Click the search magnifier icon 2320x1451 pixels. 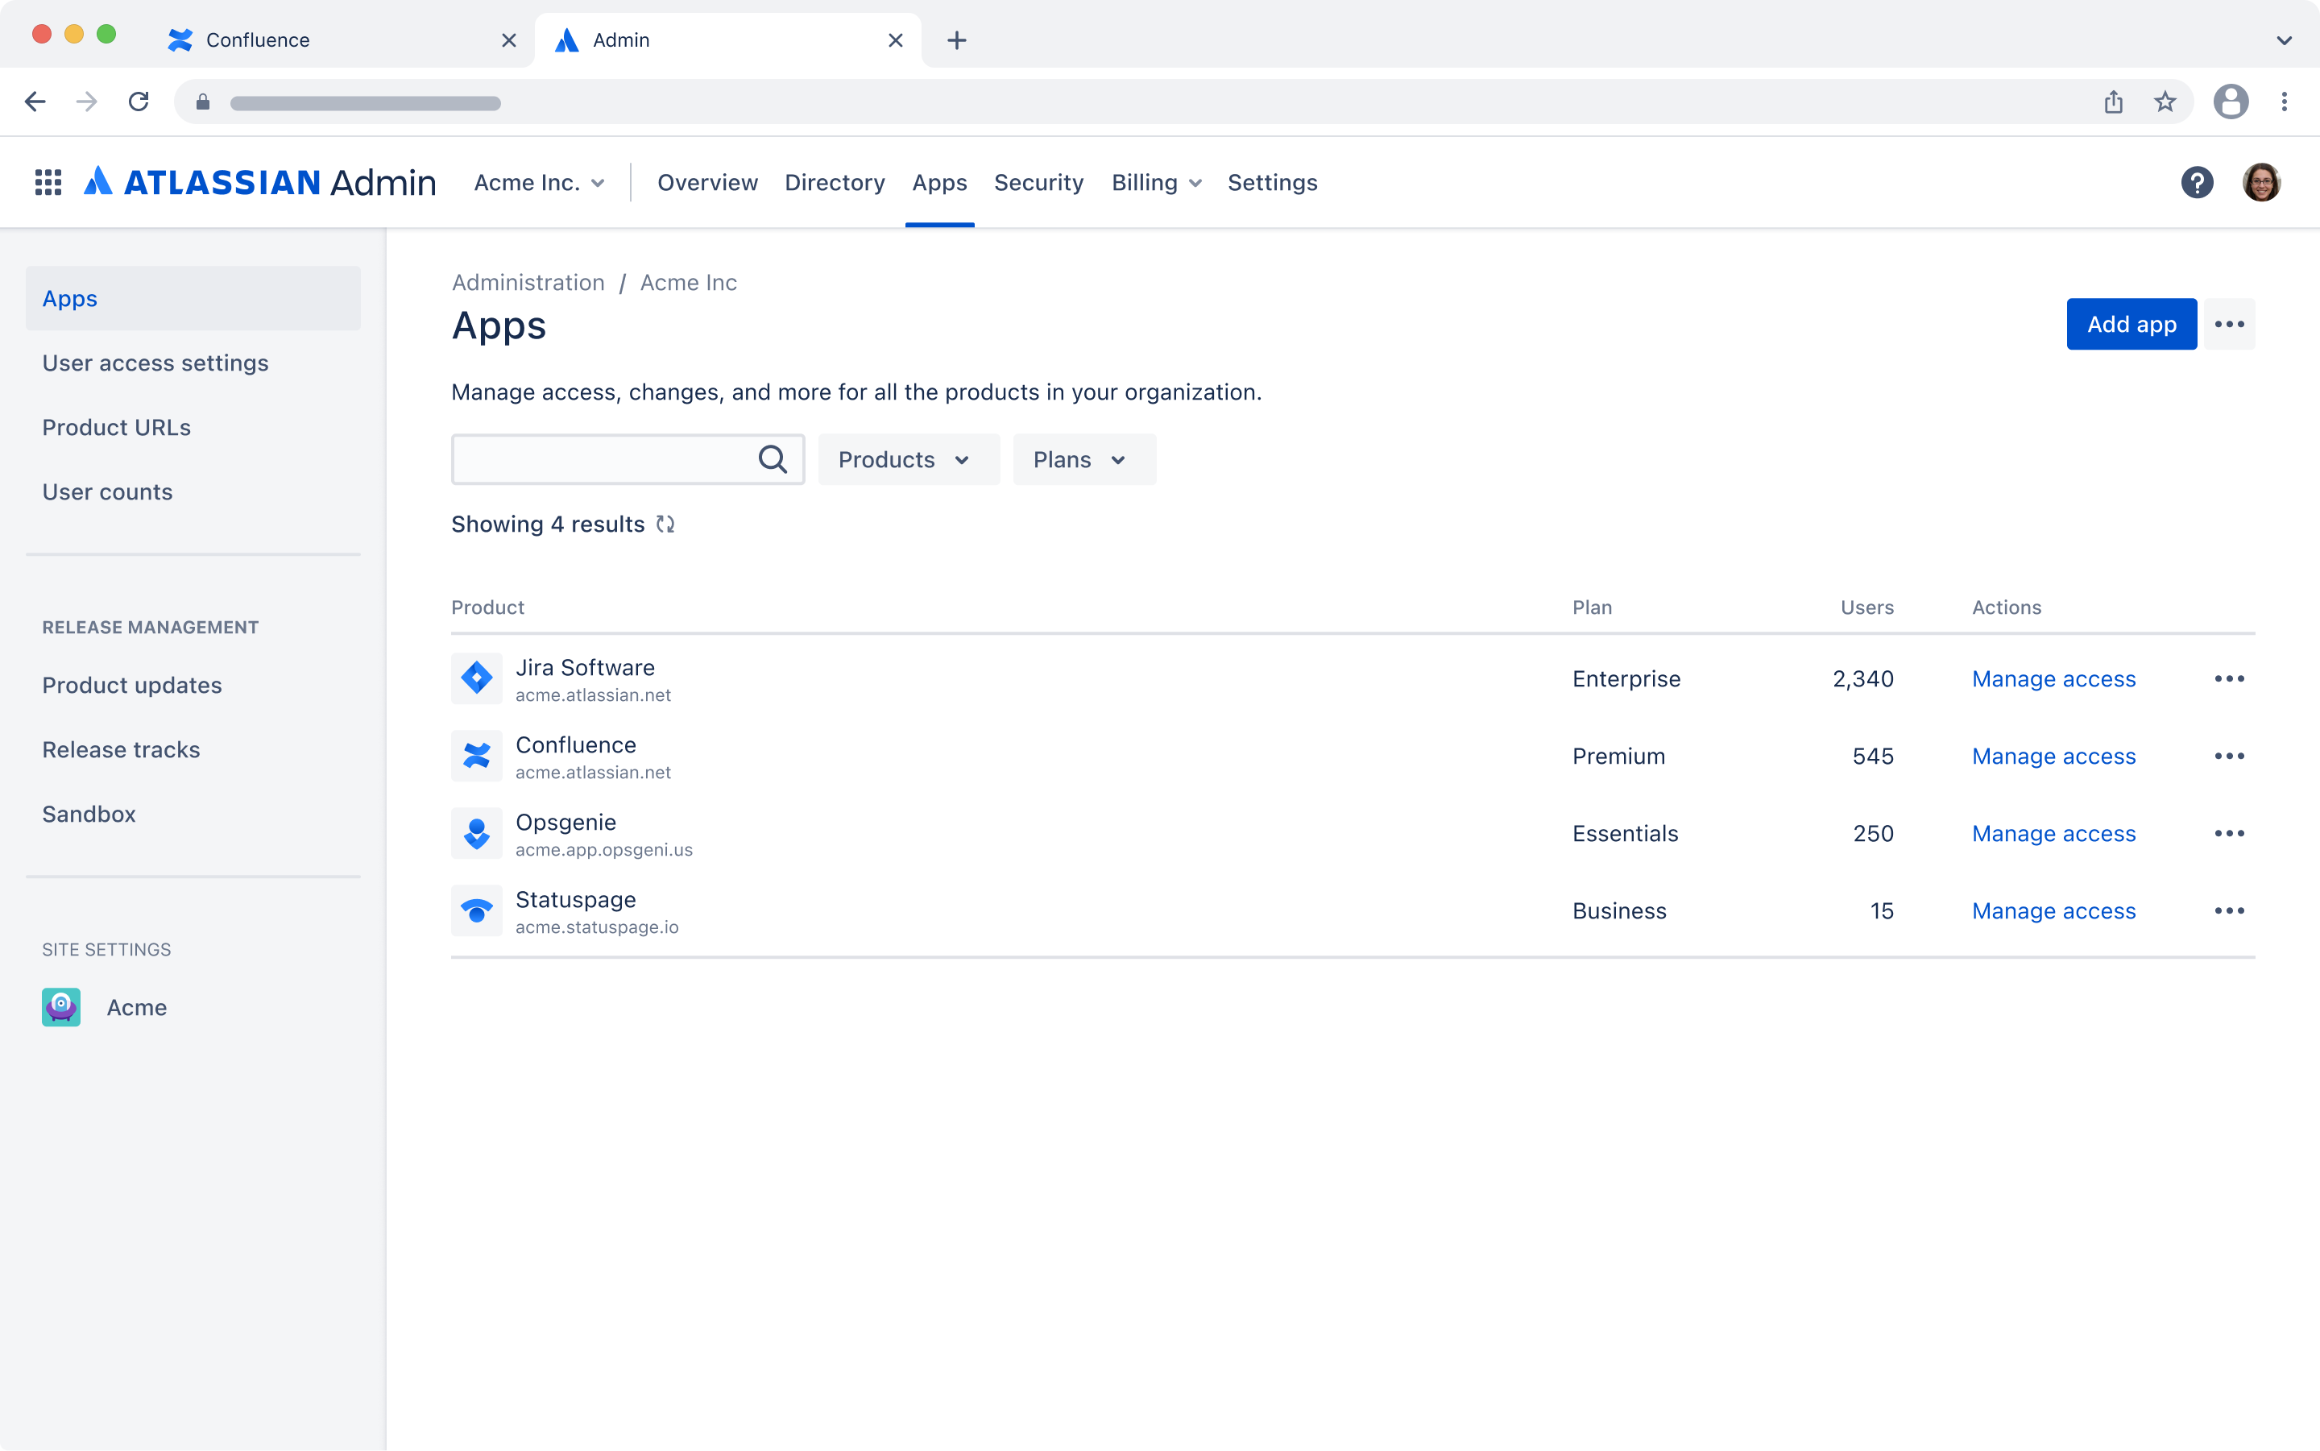773,460
